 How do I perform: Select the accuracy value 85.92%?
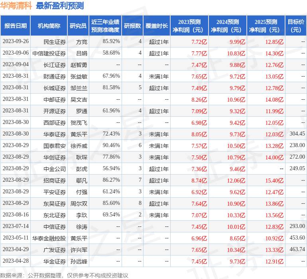tap(111, 41)
